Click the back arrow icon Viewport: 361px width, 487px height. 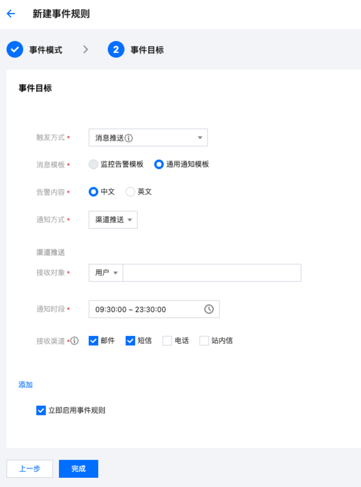pyautogui.click(x=11, y=14)
